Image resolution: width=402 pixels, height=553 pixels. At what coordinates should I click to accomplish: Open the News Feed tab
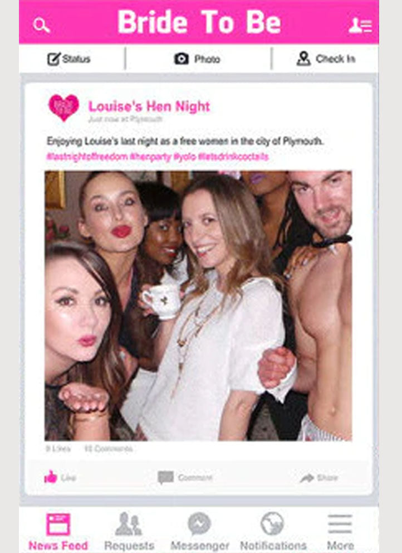[58, 532]
